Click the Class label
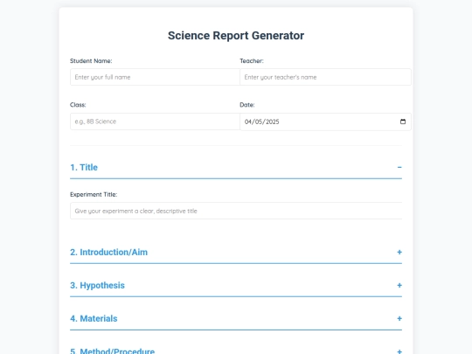472x354 pixels. coord(78,105)
